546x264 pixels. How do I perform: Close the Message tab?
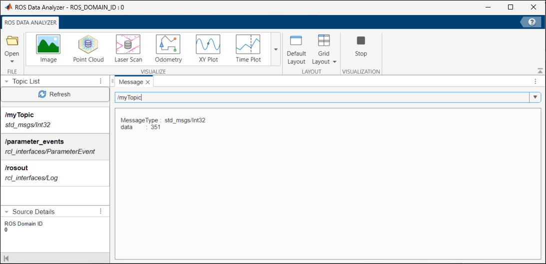coord(148,82)
